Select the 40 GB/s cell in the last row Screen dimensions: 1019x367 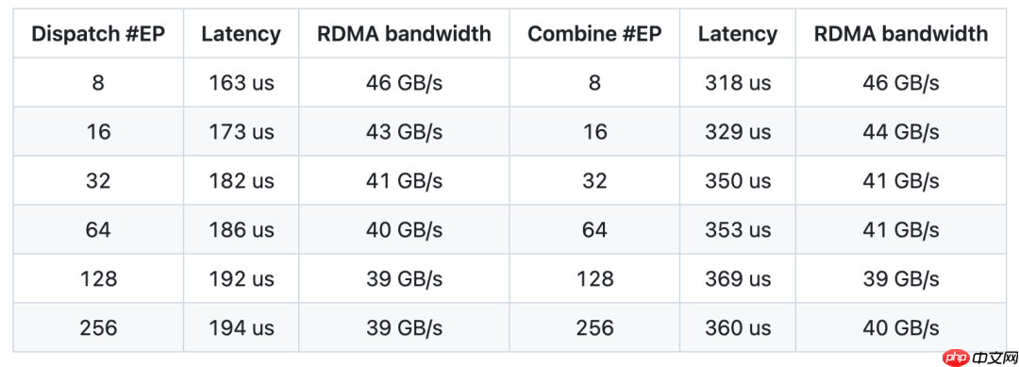901,327
